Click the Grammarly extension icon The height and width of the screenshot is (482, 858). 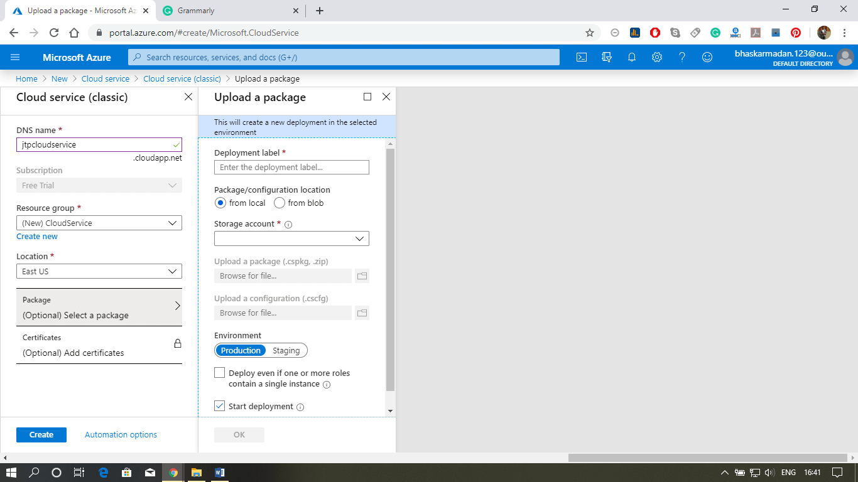click(715, 33)
